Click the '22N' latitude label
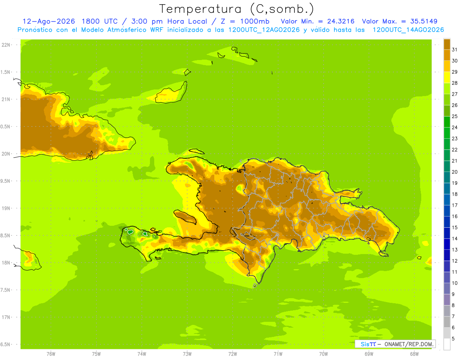 click(5, 45)
